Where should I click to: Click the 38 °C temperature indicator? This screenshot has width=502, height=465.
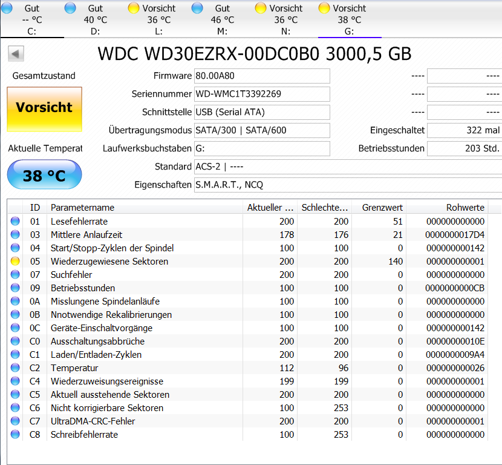(44, 175)
